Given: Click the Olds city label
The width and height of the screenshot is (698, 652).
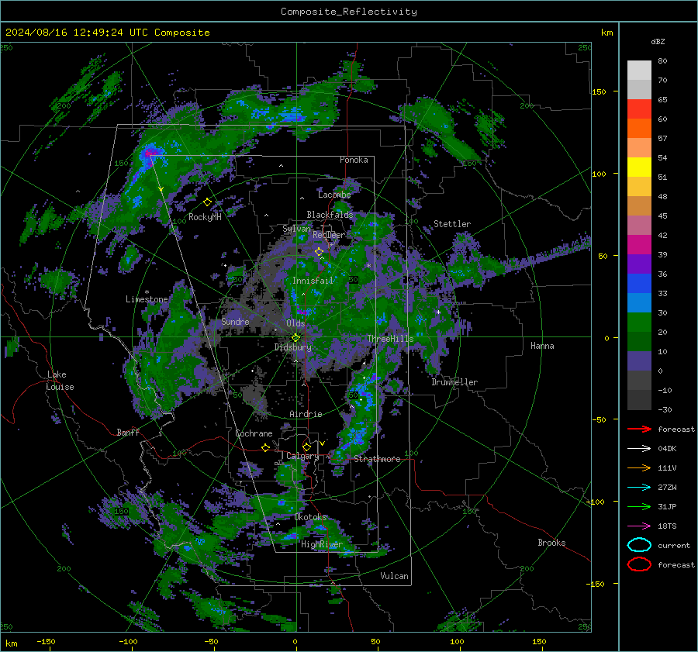Looking at the screenshot, I should click(x=295, y=323).
